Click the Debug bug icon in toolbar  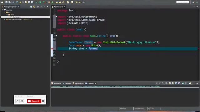(x=36, y=2)
